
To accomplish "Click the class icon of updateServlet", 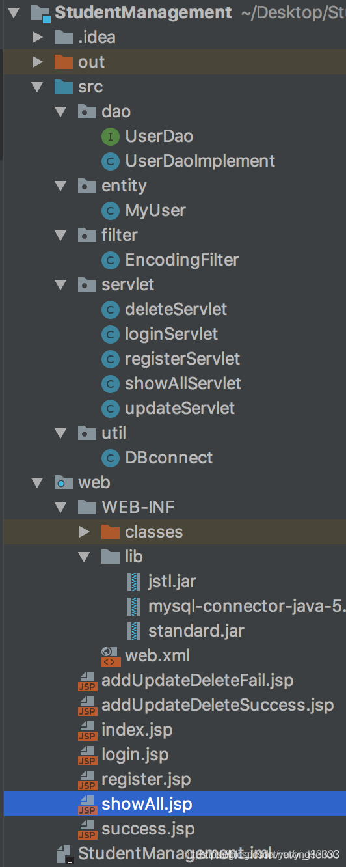I will (111, 408).
